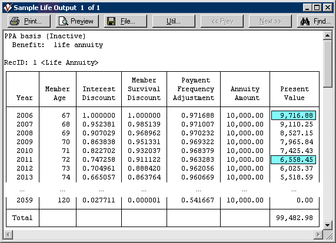Click vertical scrollbar down arrow
336x243 pixels.
[327, 225]
